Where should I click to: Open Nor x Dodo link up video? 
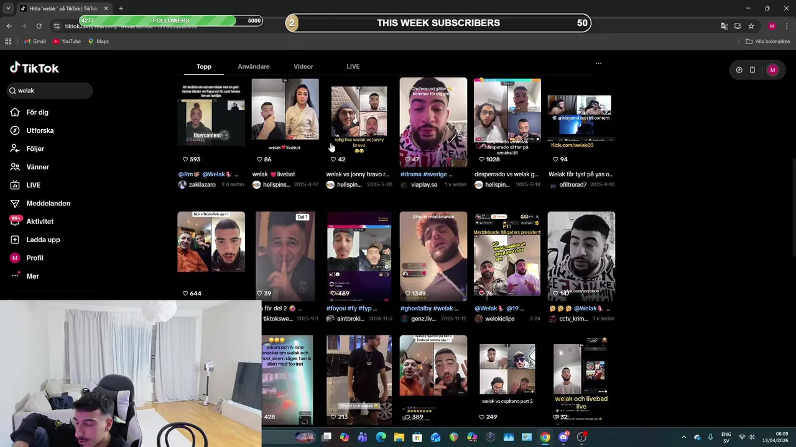tap(211, 256)
